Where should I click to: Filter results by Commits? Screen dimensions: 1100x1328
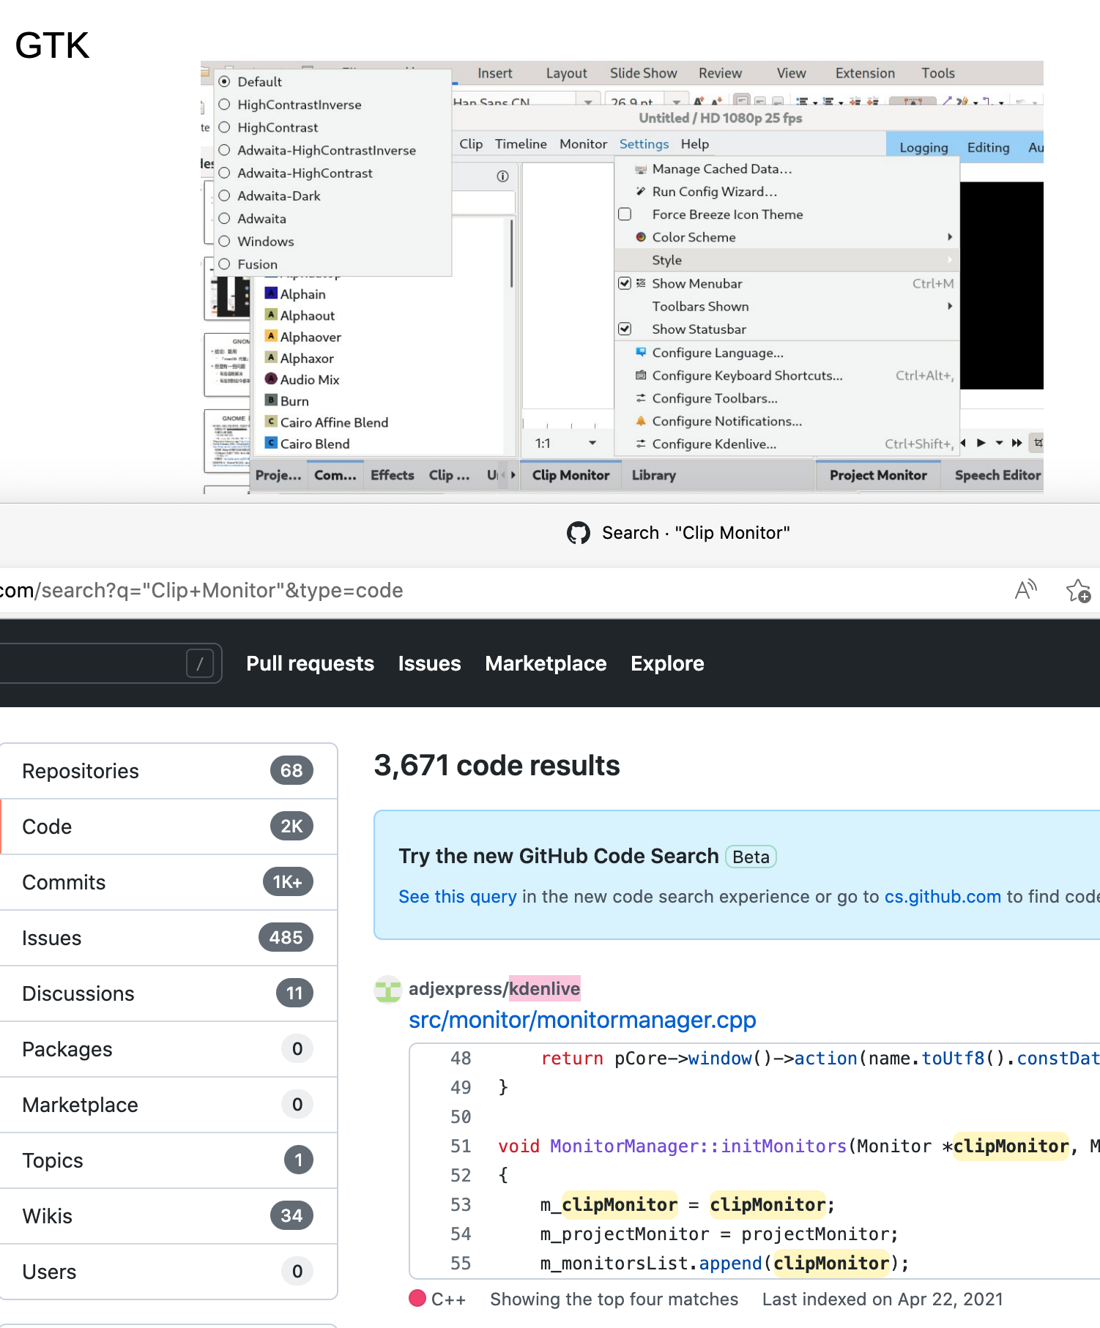pyautogui.click(x=168, y=882)
